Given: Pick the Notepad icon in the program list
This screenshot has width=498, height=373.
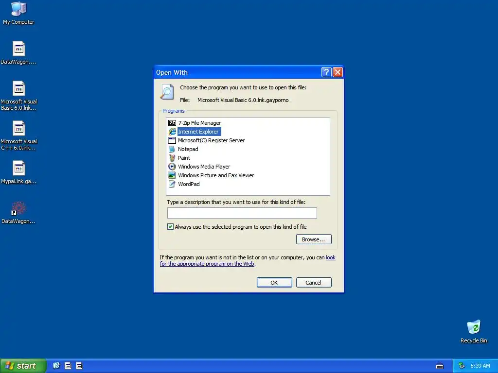Looking at the screenshot, I should tap(172, 149).
